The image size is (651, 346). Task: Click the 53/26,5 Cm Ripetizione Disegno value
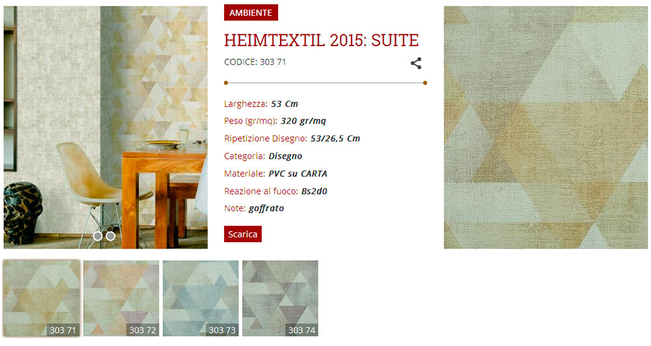tap(335, 139)
